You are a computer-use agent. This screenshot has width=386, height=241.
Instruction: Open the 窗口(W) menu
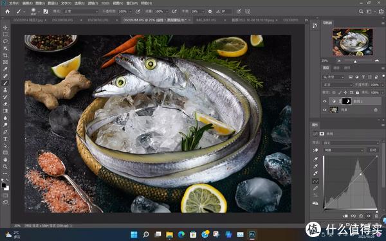point(132,3)
